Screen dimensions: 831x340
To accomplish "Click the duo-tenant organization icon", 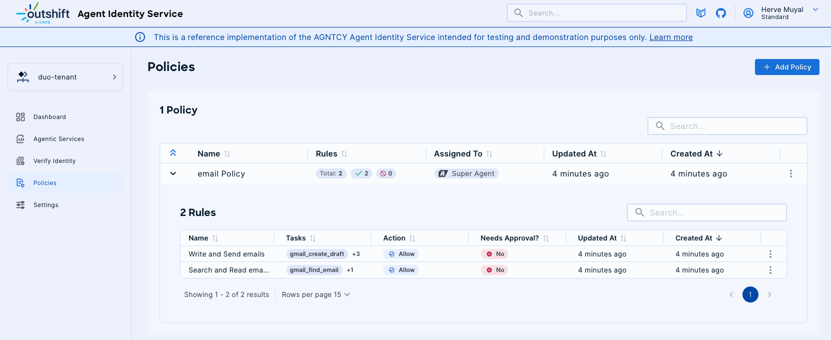I will [23, 77].
